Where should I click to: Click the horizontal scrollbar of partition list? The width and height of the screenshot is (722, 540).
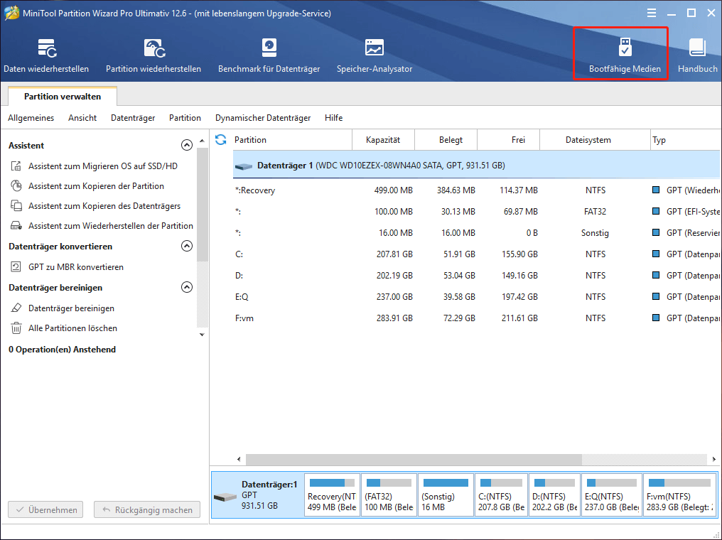(414, 459)
